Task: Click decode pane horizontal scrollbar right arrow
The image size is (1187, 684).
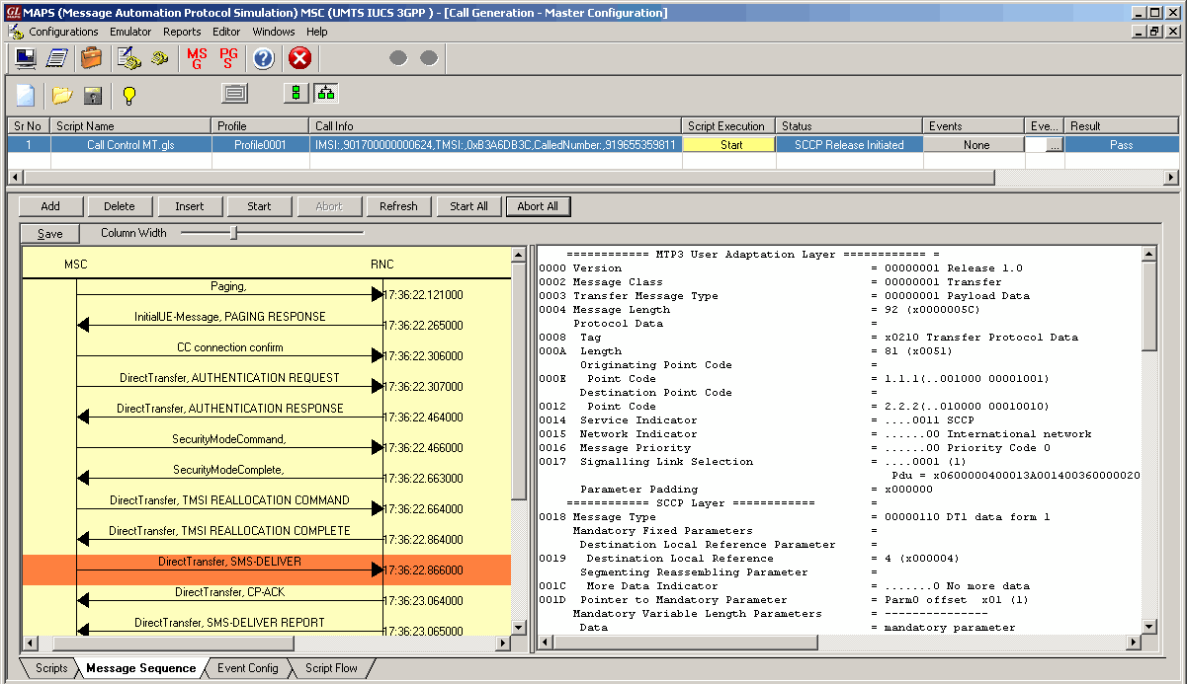Action: point(1134,643)
